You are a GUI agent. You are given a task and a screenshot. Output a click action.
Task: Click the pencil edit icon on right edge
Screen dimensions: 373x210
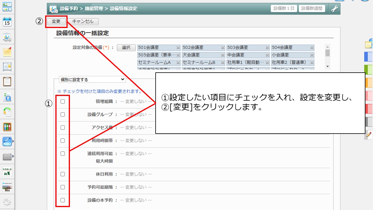(x=369, y=134)
